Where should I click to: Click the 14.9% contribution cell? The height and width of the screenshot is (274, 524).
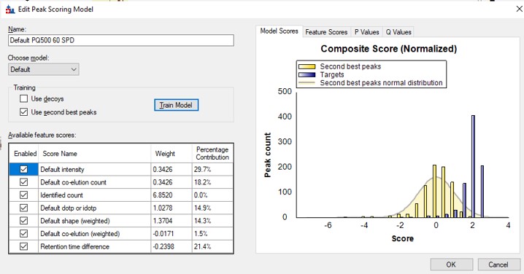coord(212,208)
